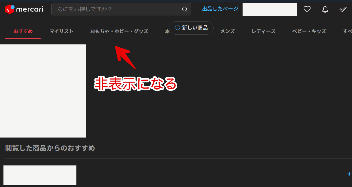
Task: Switch to the レディース tab
Action: (x=264, y=31)
